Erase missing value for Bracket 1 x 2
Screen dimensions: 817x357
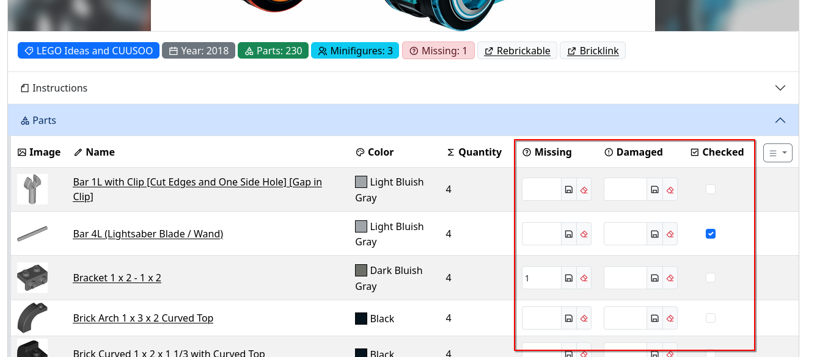[584, 278]
